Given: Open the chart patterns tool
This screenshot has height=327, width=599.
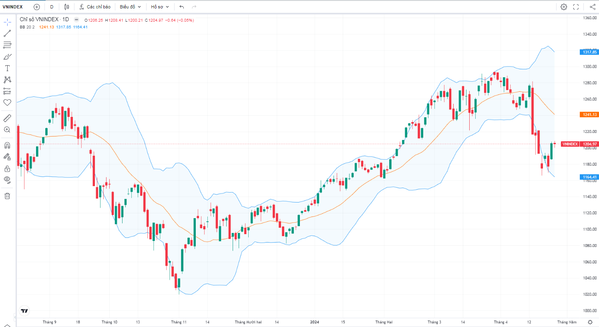Looking at the screenshot, I should coord(7,80).
